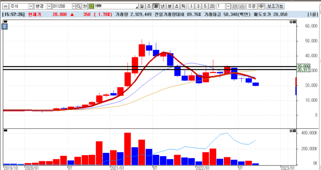Close the price chart pane
321x170 pixels.
[294, 22]
